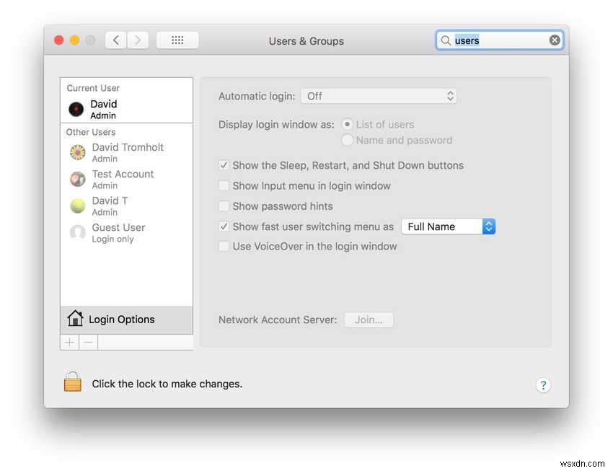613x471 pixels.
Task: Click the help question mark icon
Action: tap(543, 384)
